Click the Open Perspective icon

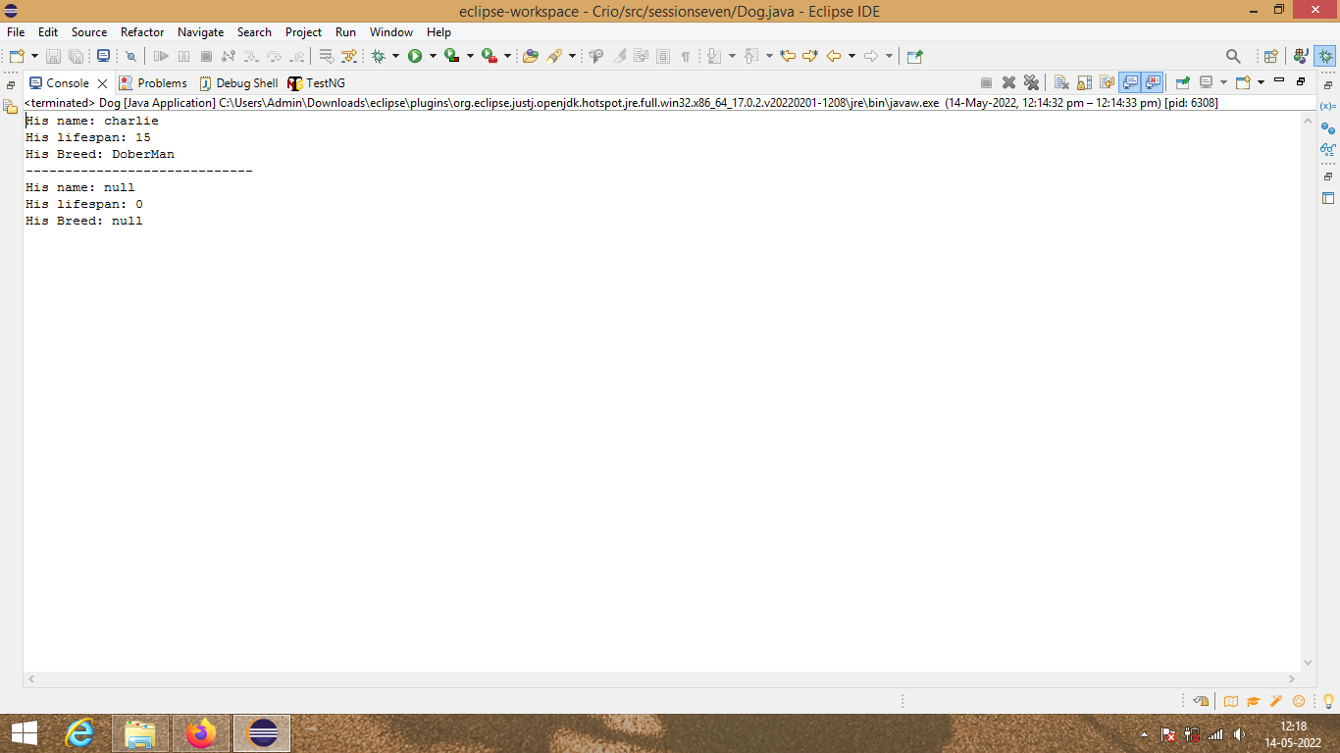tap(1270, 56)
